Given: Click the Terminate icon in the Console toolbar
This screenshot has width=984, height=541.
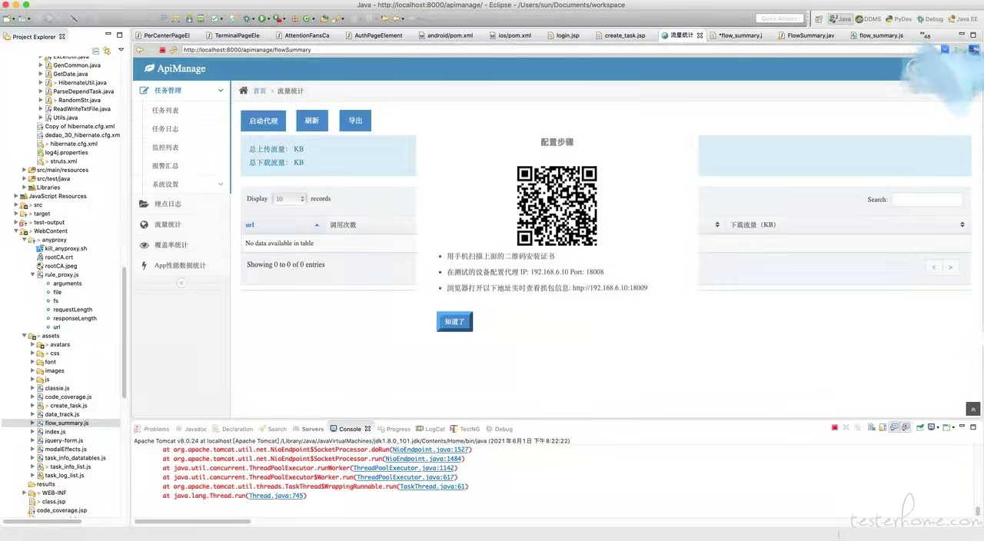Looking at the screenshot, I should (x=834, y=428).
